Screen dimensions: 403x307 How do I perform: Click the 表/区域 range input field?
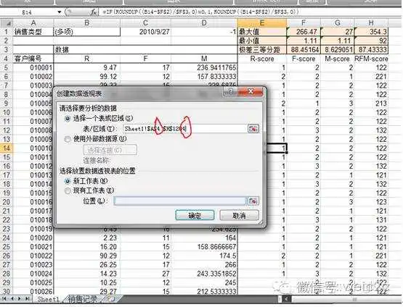click(184, 129)
